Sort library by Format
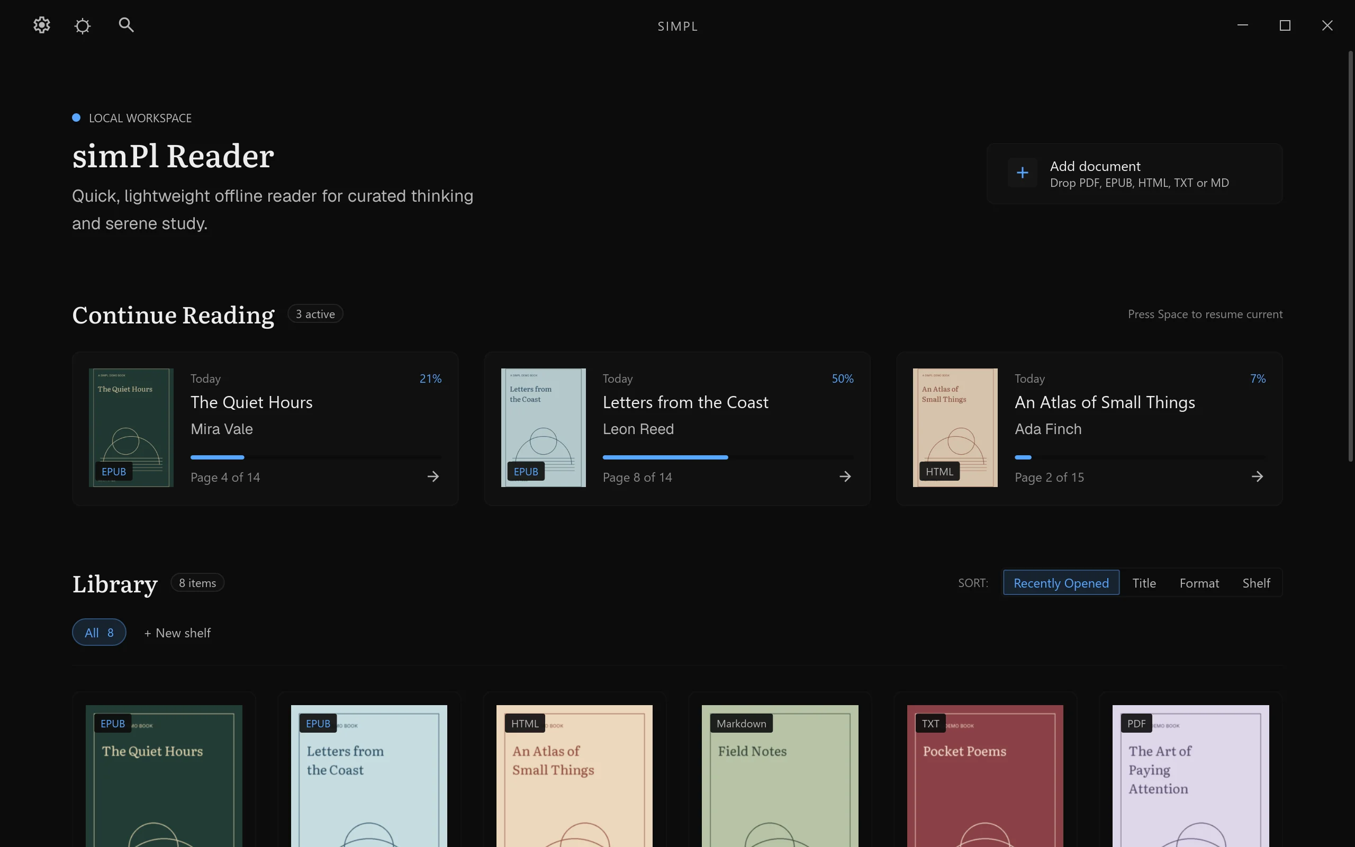Screen dimensions: 1355x847 click(x=1199, y=583)
